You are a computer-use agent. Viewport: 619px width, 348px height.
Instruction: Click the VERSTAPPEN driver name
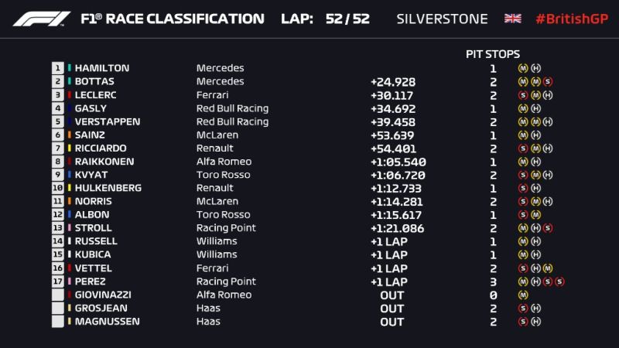tap(108, 121)
